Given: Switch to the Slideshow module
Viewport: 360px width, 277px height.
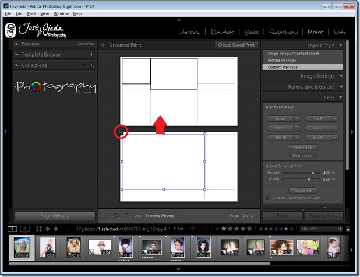Looking at the screenshot, I should (x=283, y=32).
